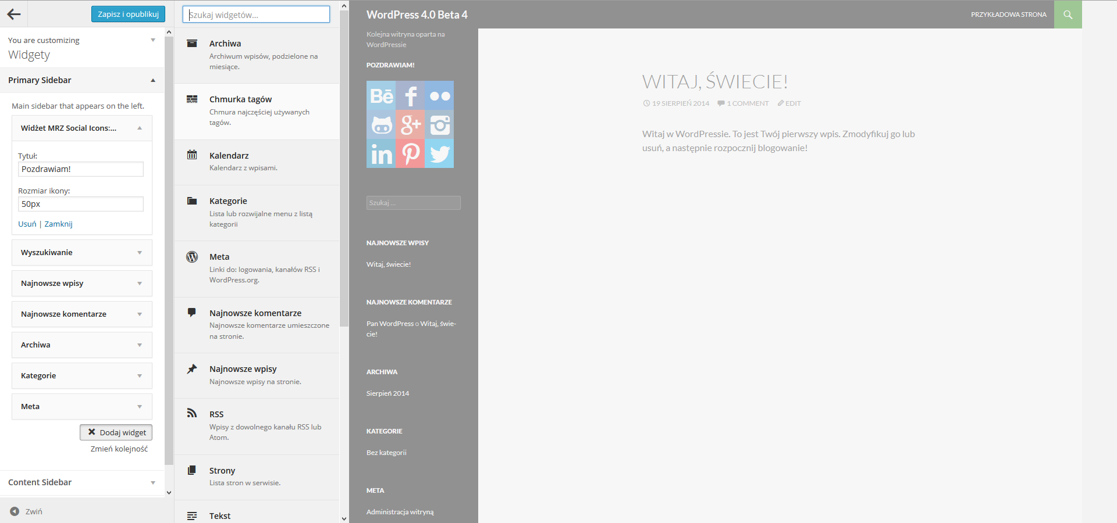Click the LinkedIn social icon
Image resolution: width=1117 pixels, height=523 pixels.
(x=381, y=153)
